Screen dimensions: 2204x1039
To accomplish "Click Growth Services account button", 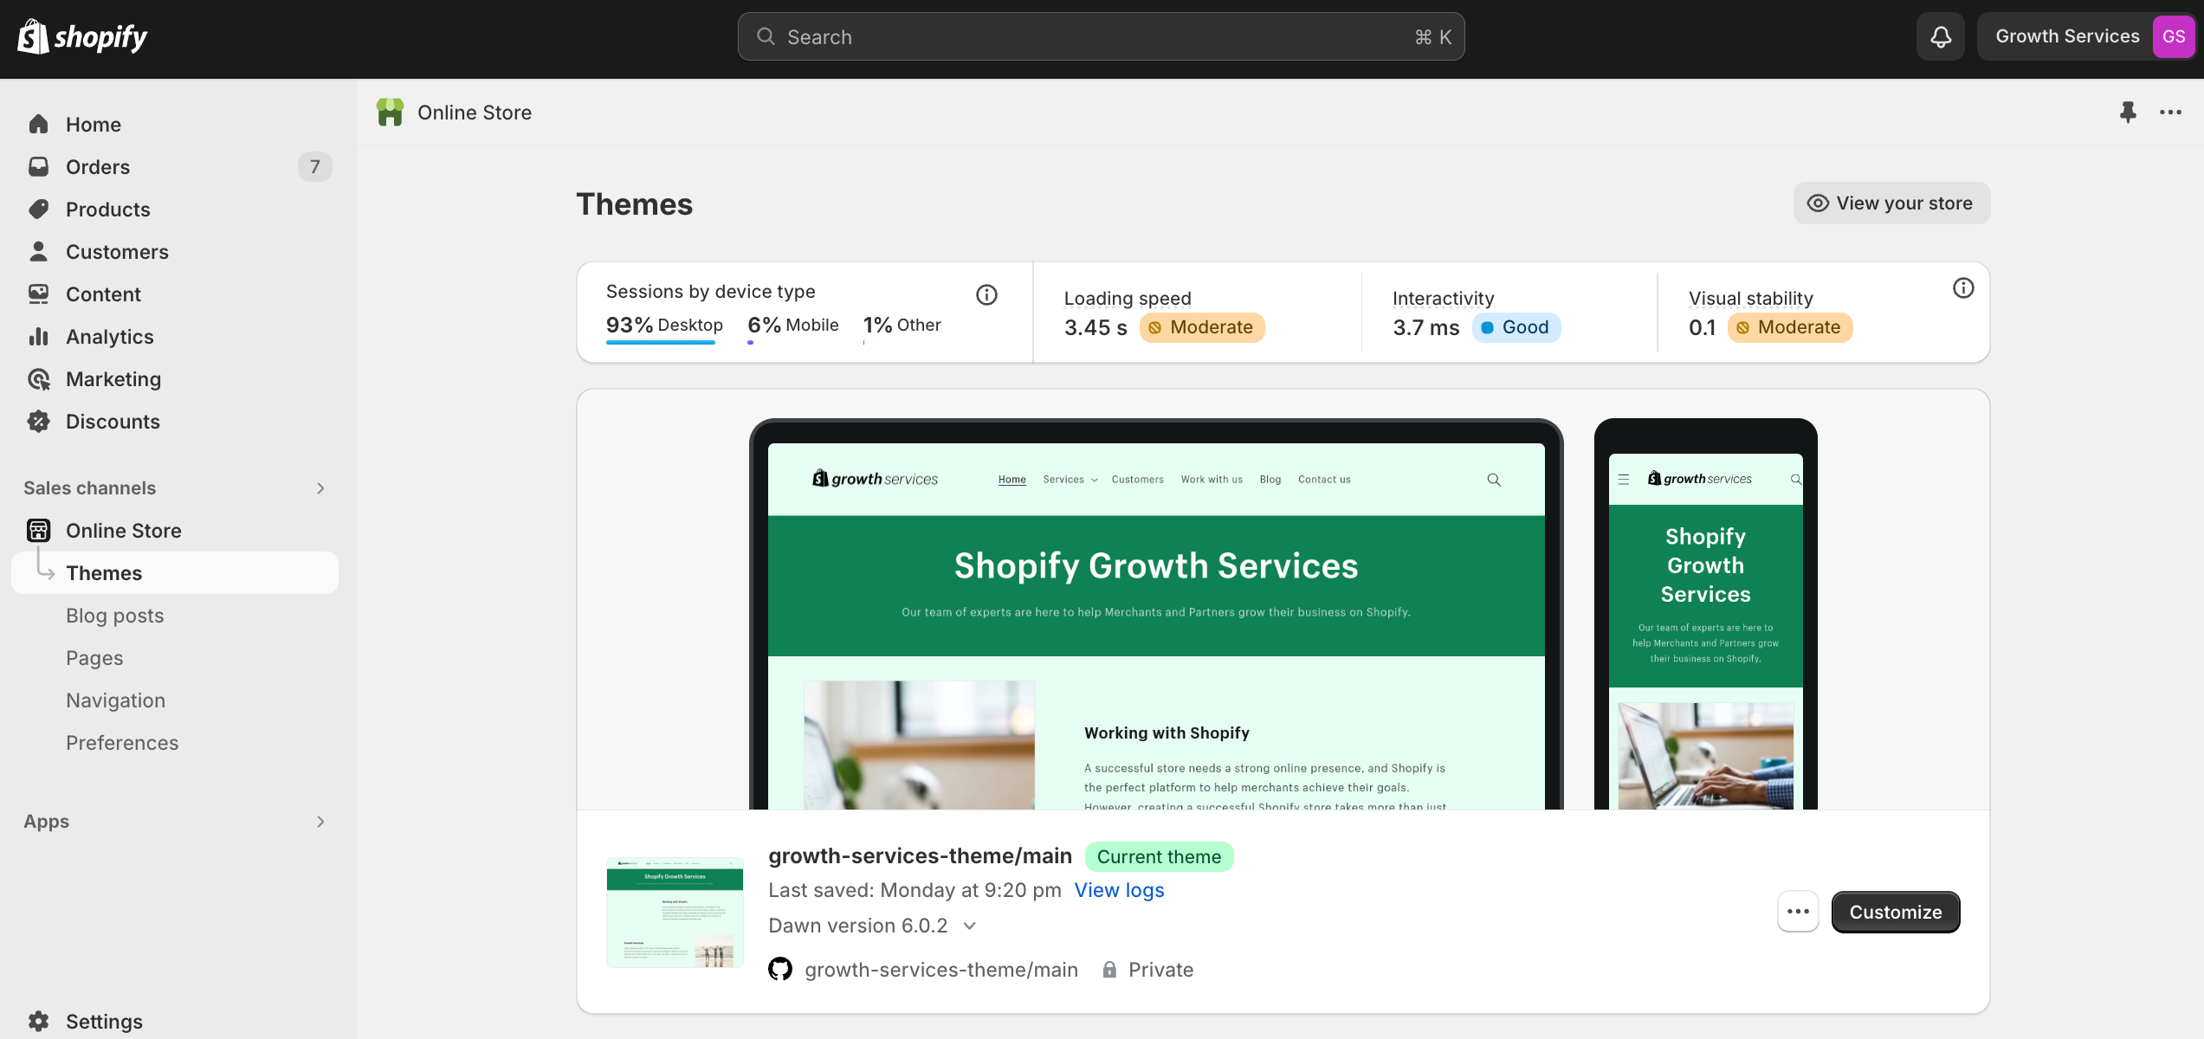I will tap(2085, 36).
